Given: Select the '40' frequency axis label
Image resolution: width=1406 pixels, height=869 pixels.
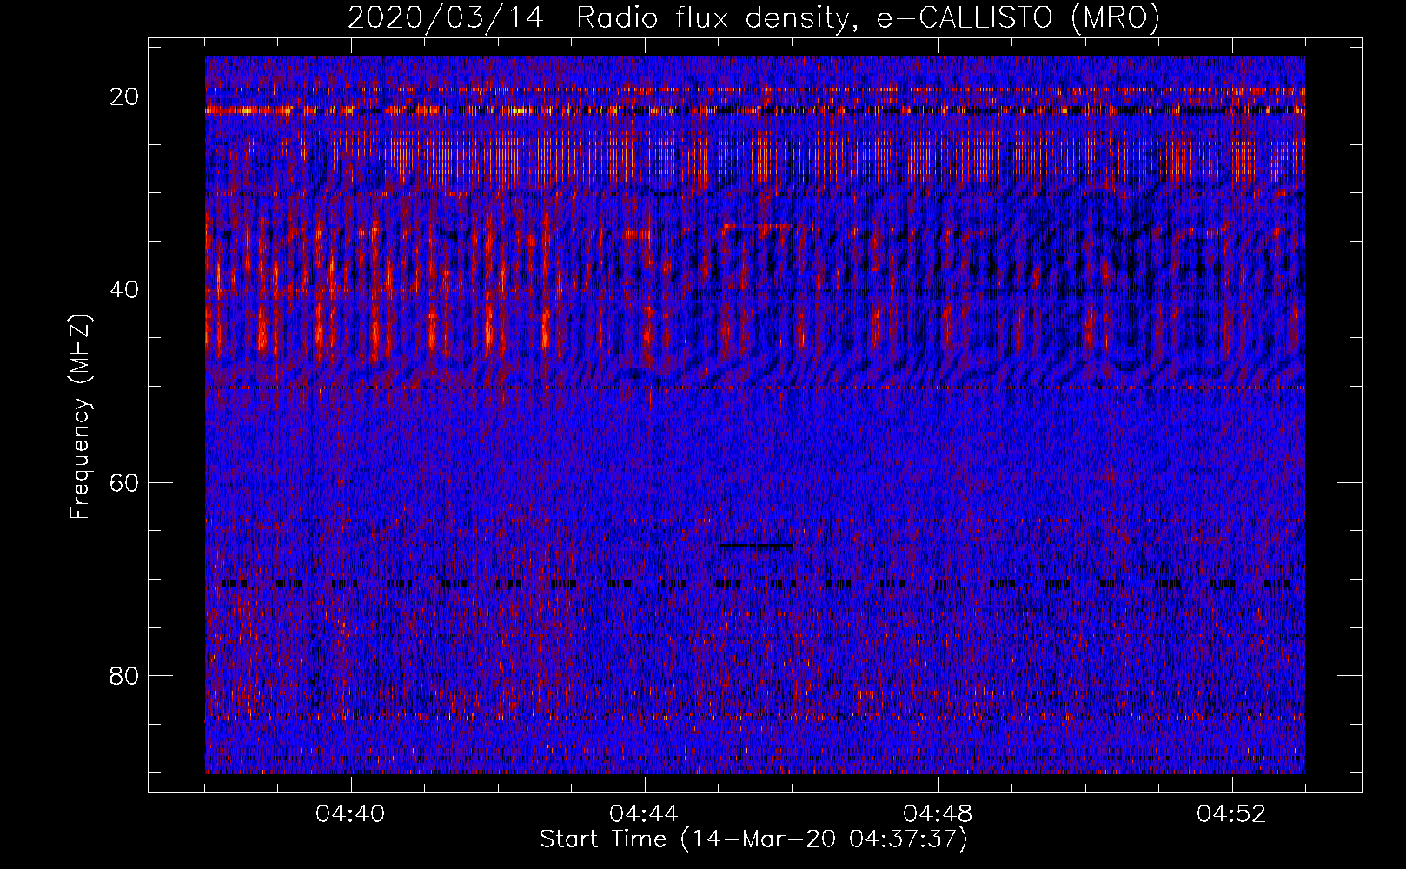Looking at the screenshot, I should pos(123,289).
